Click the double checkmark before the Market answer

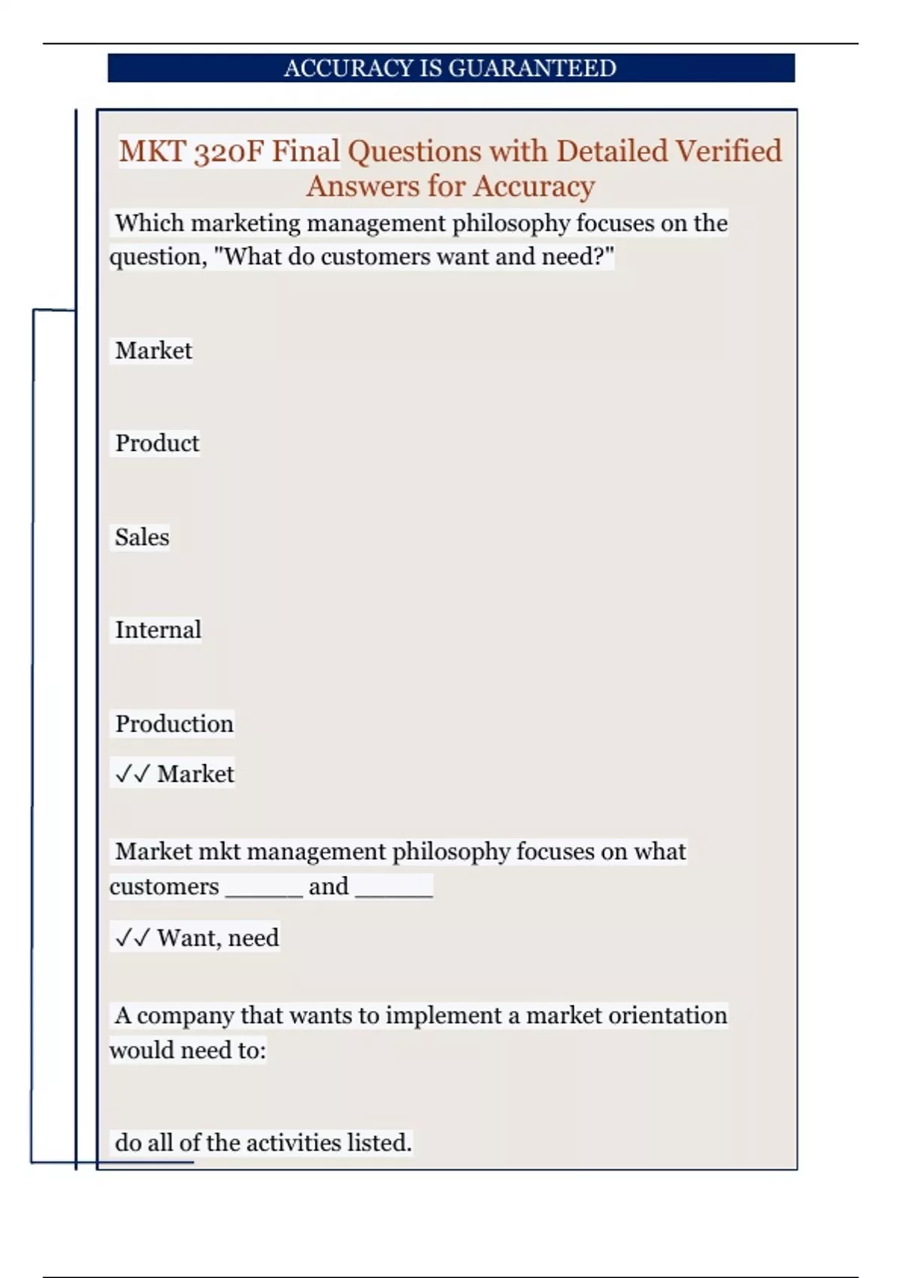pos(132,774)
